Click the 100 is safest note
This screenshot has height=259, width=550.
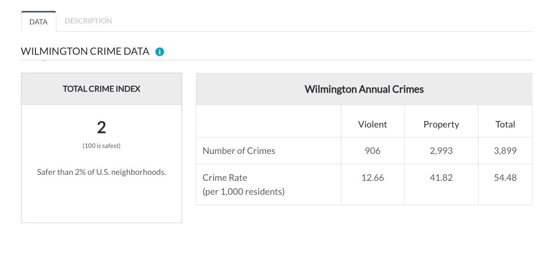[x=101, y=146]
